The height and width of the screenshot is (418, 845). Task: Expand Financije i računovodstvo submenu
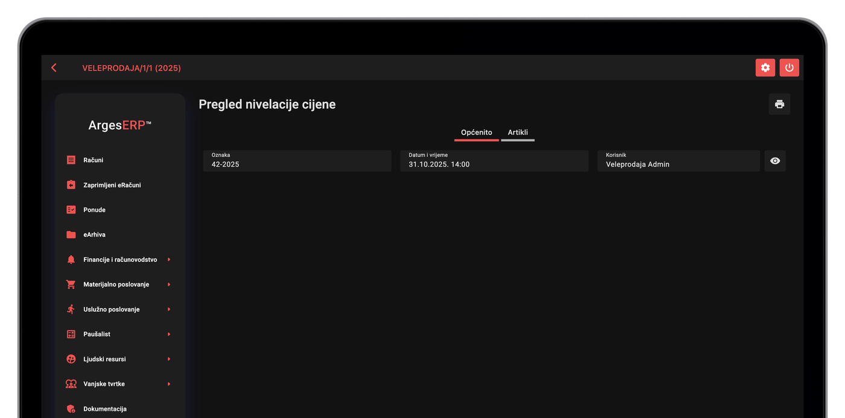pyautogui.click(x=169, y=259)
